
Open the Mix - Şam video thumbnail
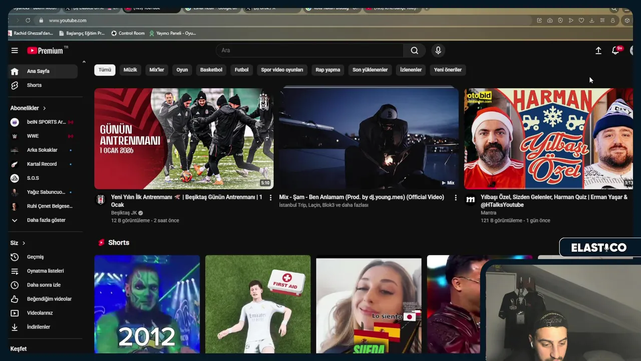[369, 138]
